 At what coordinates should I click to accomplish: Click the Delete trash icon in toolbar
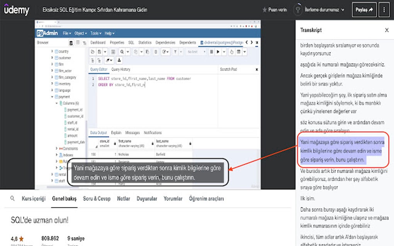(156, 52)
